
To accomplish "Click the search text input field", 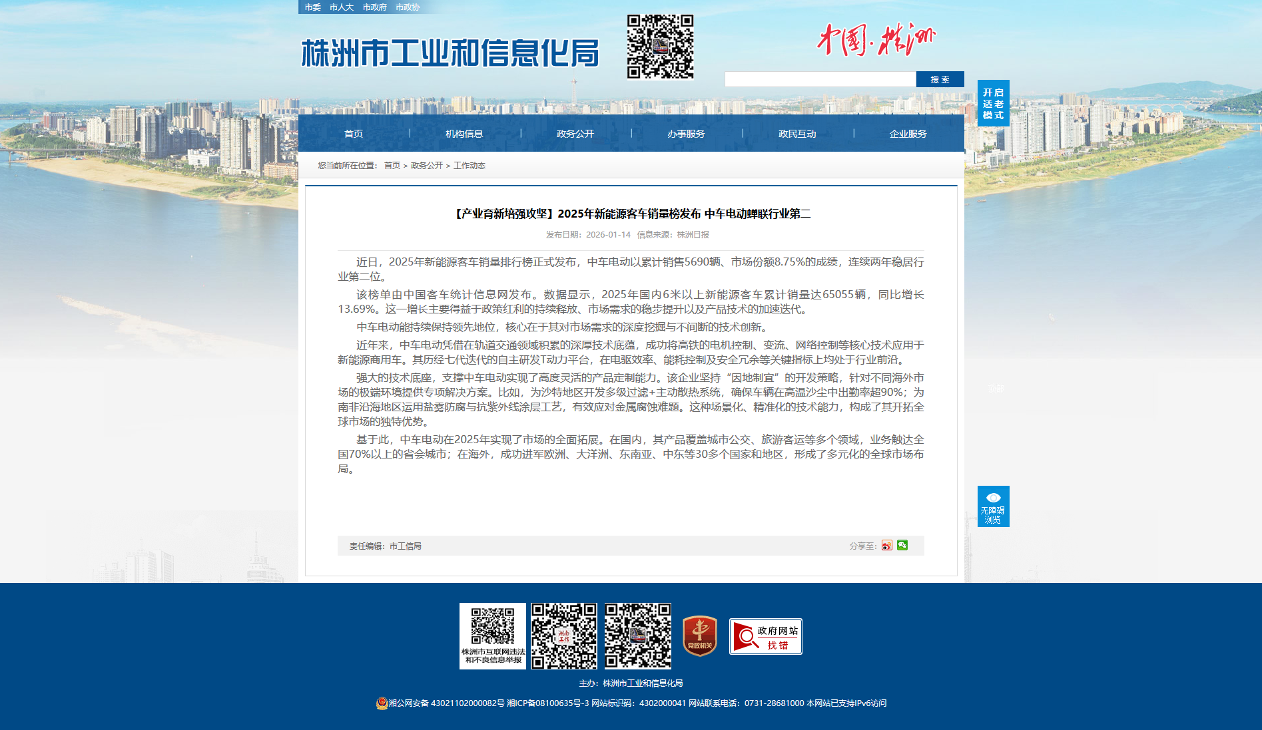I will [820, 80].
